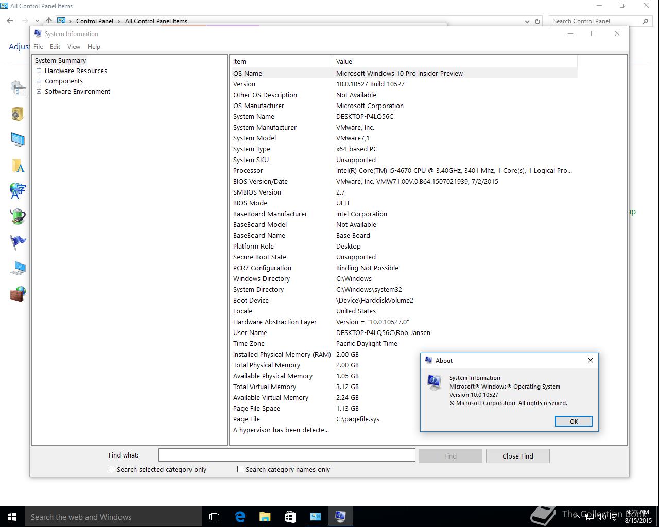659x527 pixels.
Task: Close the About dialog with X
Action: tap(591, 360)
